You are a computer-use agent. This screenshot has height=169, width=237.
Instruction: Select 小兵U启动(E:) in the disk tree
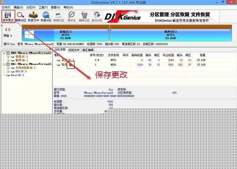tap(25, 68)
